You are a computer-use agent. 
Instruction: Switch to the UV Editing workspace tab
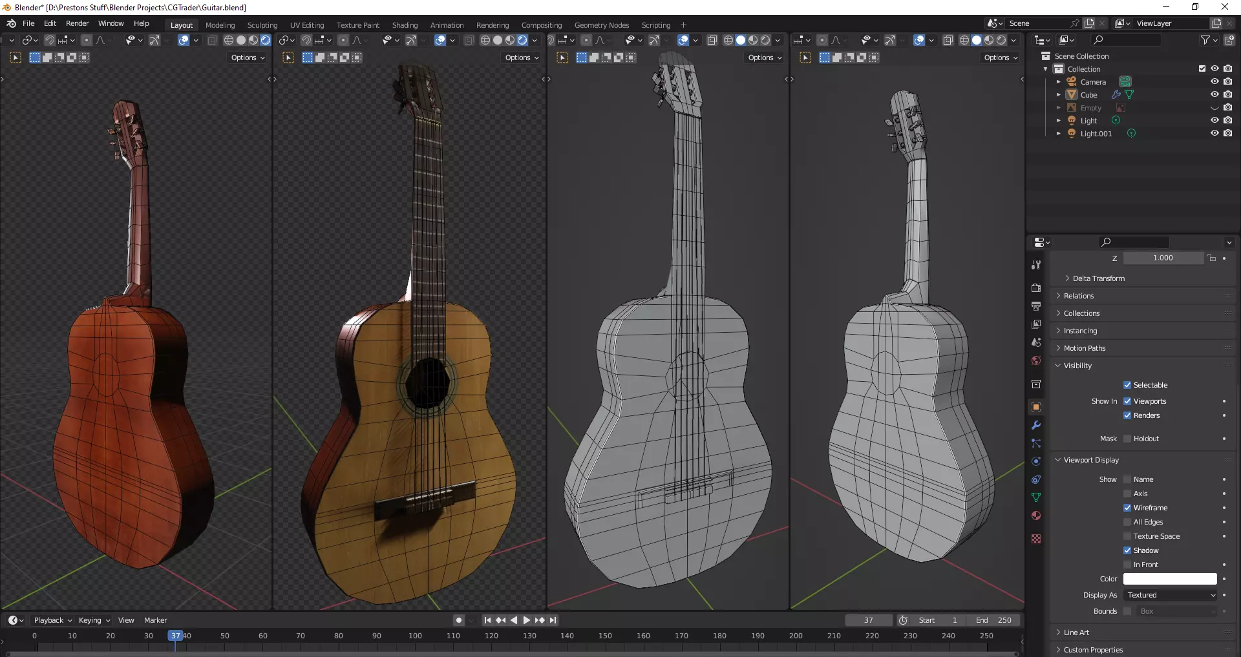307,25
